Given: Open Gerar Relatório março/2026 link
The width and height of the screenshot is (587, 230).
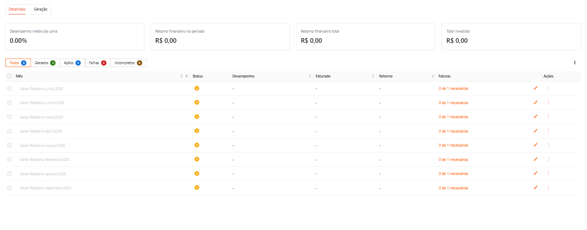Looking at the screenshot, I should pos(42,146).
